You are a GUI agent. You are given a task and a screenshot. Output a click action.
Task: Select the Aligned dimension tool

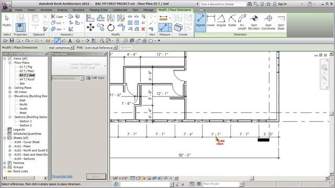point(200,22)
